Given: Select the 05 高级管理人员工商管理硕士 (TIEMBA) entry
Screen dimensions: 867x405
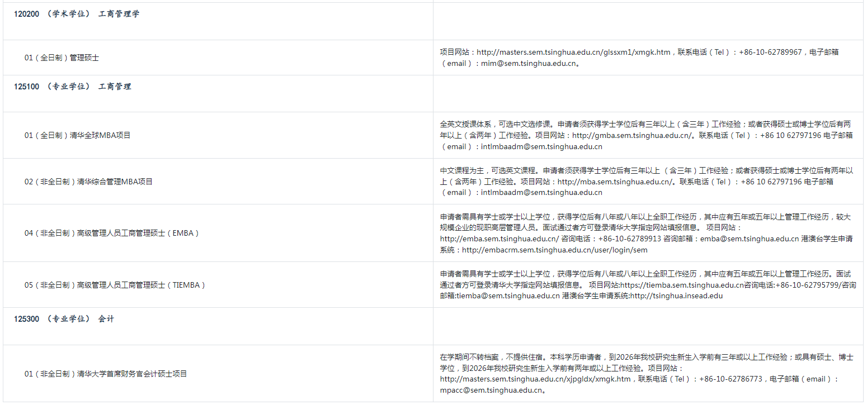Looking at the screenshot, I should coord(115,285).
